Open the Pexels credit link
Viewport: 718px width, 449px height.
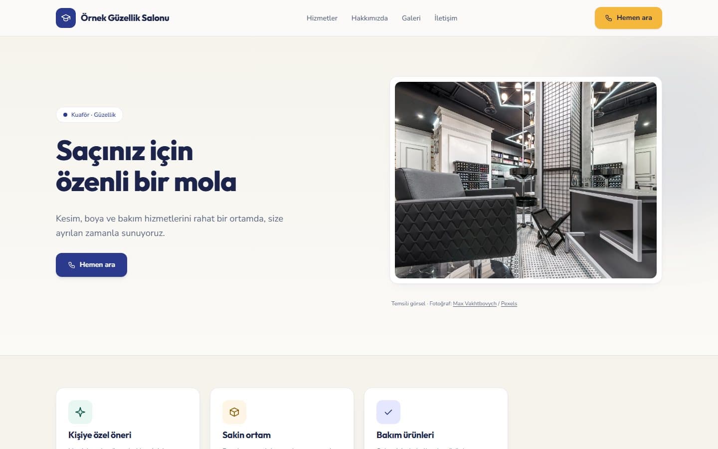coord(509,303)
